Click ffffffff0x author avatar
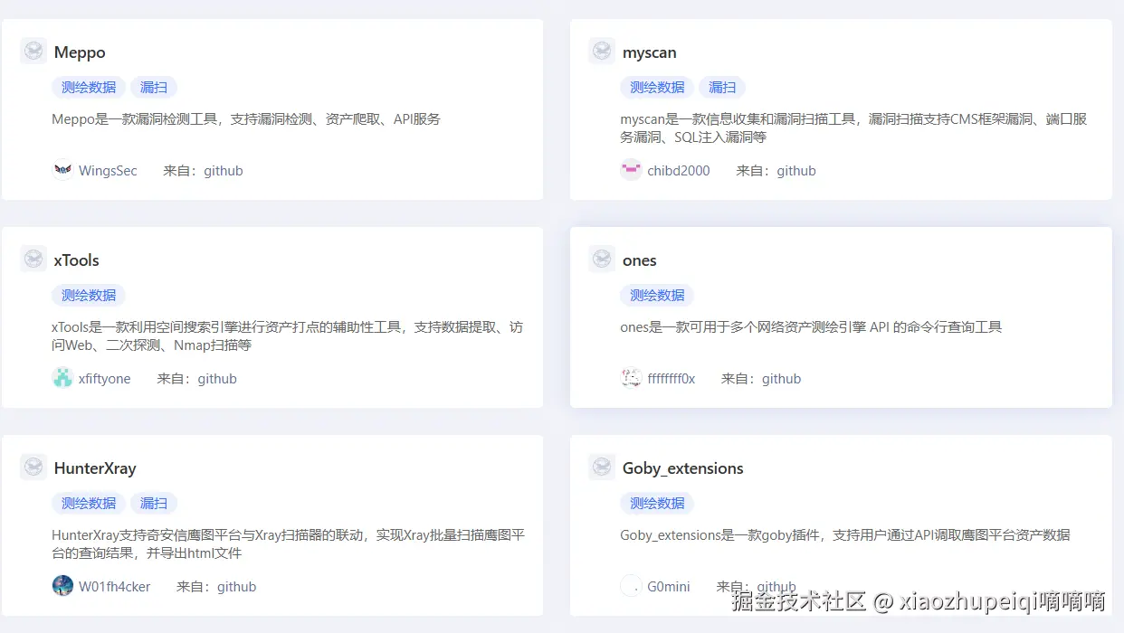The height and width of the screenshot is (633, 1124). [x=631, y=378]
